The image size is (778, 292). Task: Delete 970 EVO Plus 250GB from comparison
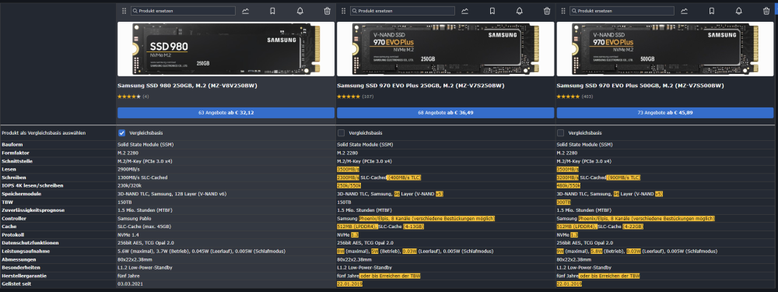pyautogui.click(x=546, y=11)
